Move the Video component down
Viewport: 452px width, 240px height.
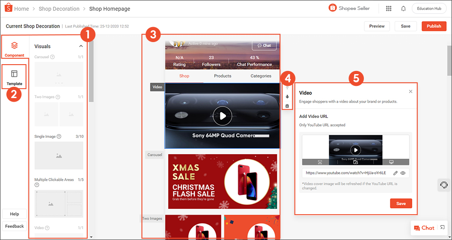[x=287, y=97]
